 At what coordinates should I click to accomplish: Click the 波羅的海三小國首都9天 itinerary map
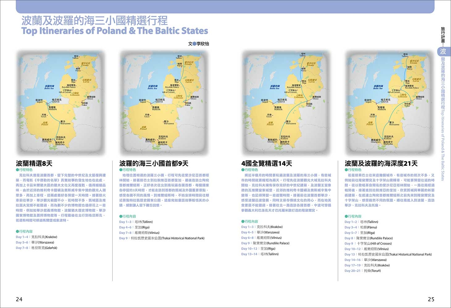pos(164,103)
